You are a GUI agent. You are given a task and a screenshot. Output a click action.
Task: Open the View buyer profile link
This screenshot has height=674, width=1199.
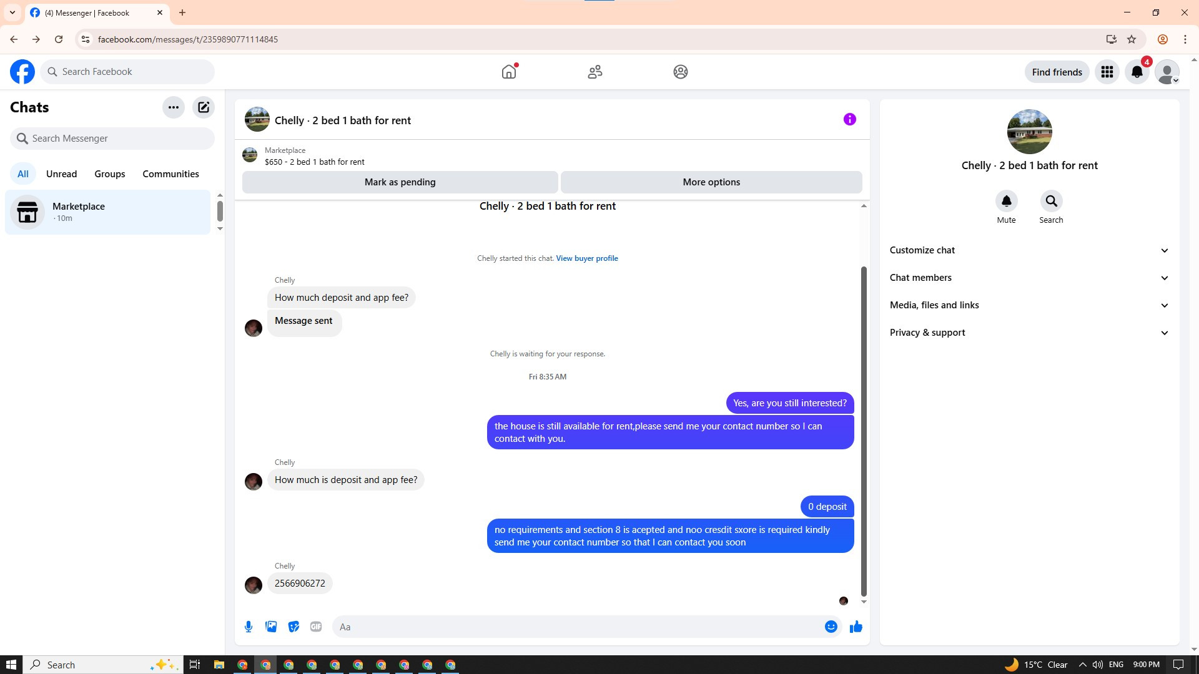click(x=587, y=258)
